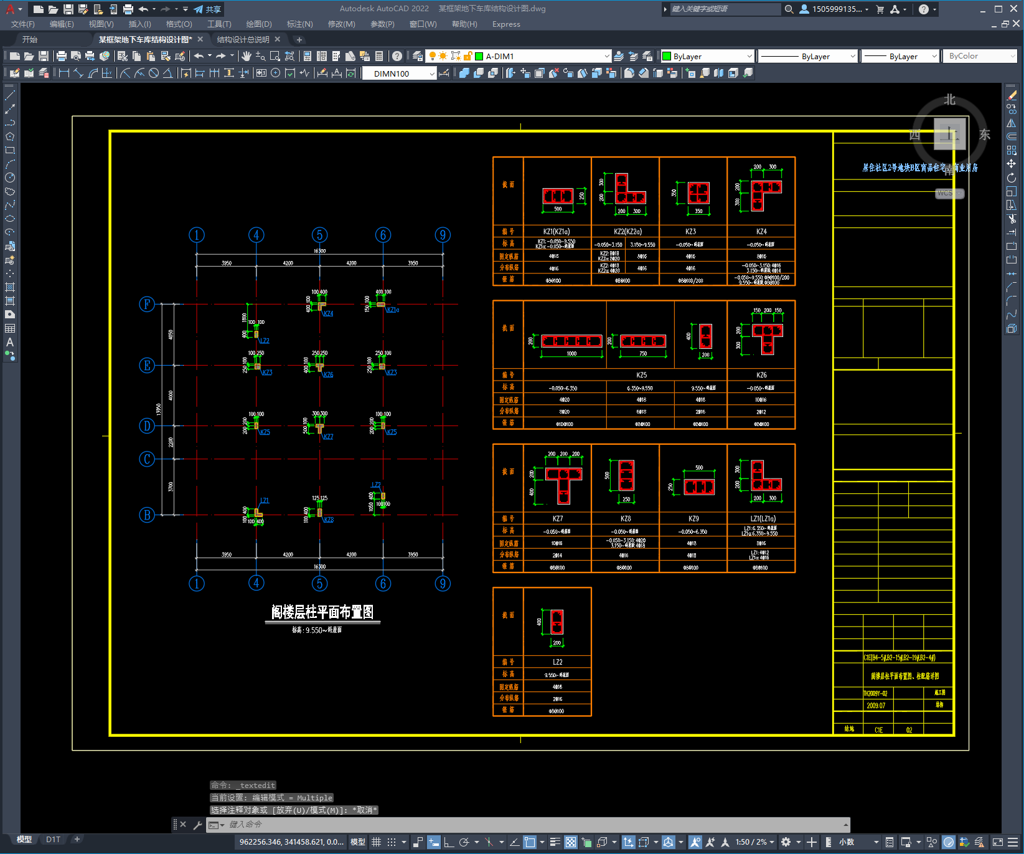Open the 小数 units dropdown
The height and width of the screenshot is (854, 1024).
pyautogui.click(x=858, y=842)
